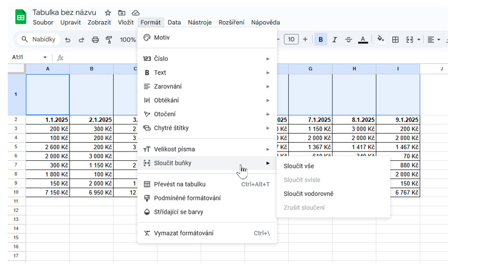Viewport: 491px width, 264px height.
Task: Open the Name box dropdown arrow
Action: [x=45, y=58]
